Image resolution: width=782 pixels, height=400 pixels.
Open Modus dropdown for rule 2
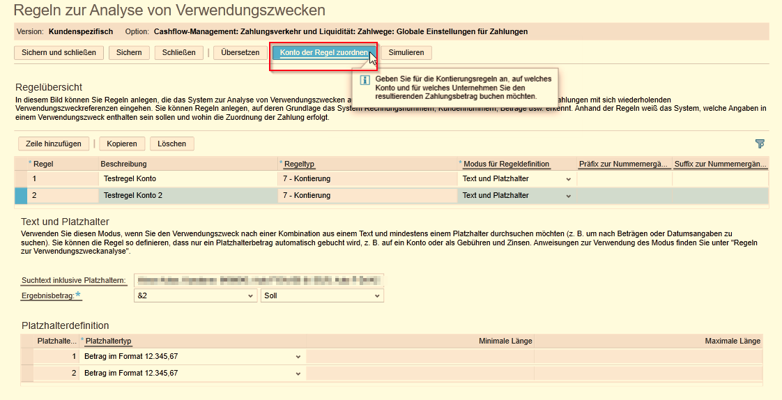pos(568,196)
